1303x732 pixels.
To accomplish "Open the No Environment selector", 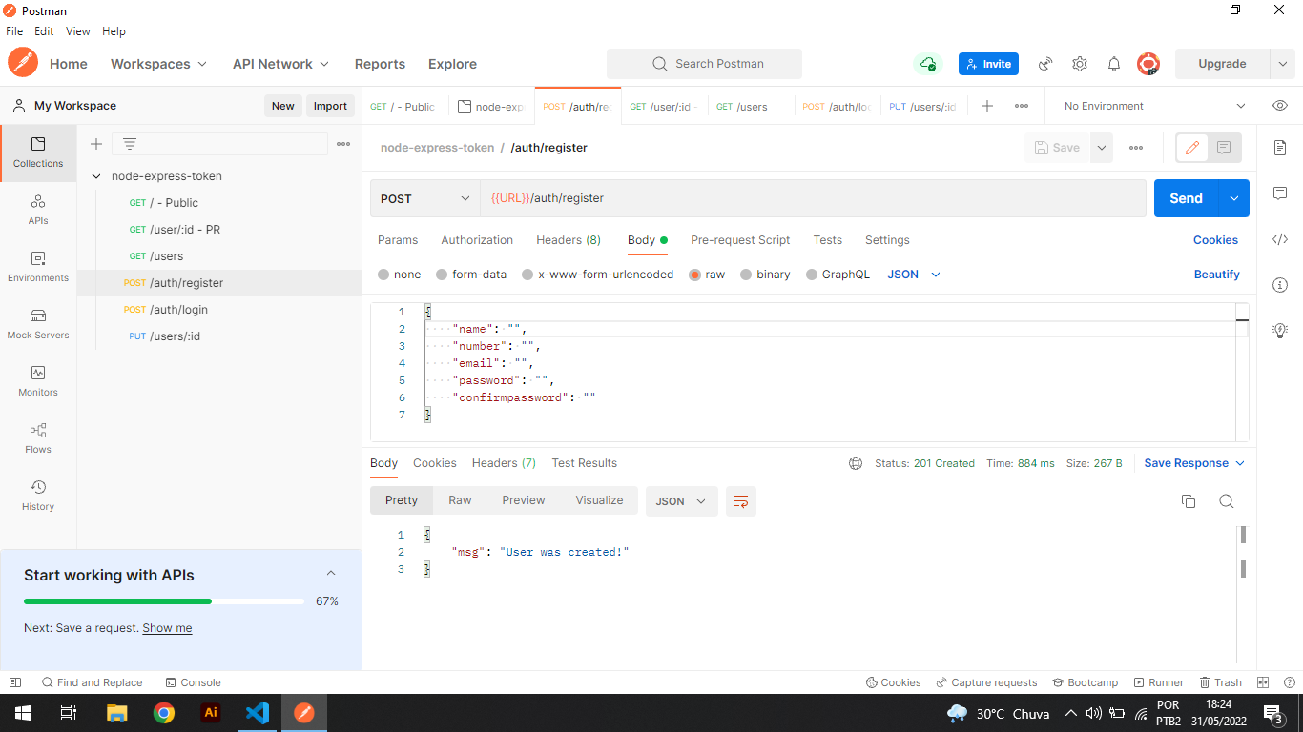I will coord(1153,106).
